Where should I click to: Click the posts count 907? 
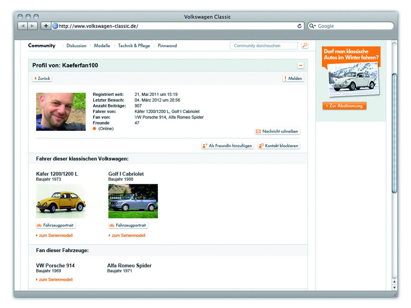click(138, 106)
